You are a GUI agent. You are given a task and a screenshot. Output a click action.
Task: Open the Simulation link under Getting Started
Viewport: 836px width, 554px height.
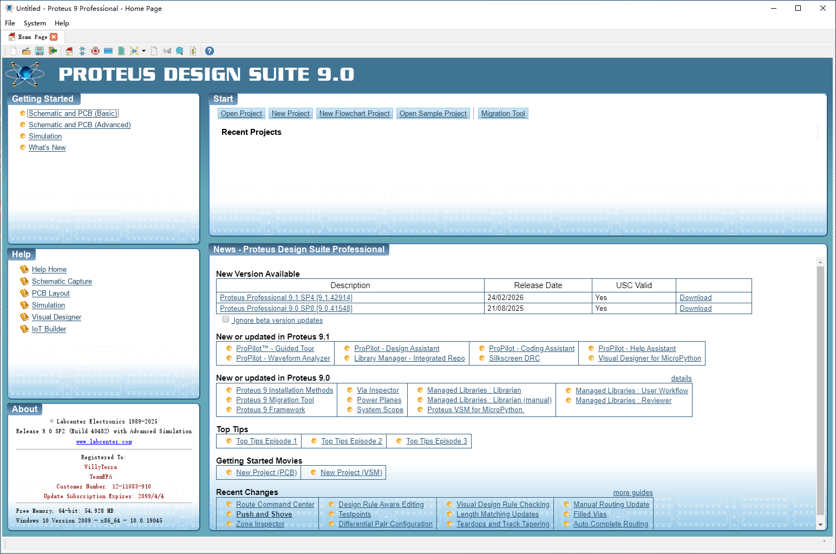(x=45, y=136)
